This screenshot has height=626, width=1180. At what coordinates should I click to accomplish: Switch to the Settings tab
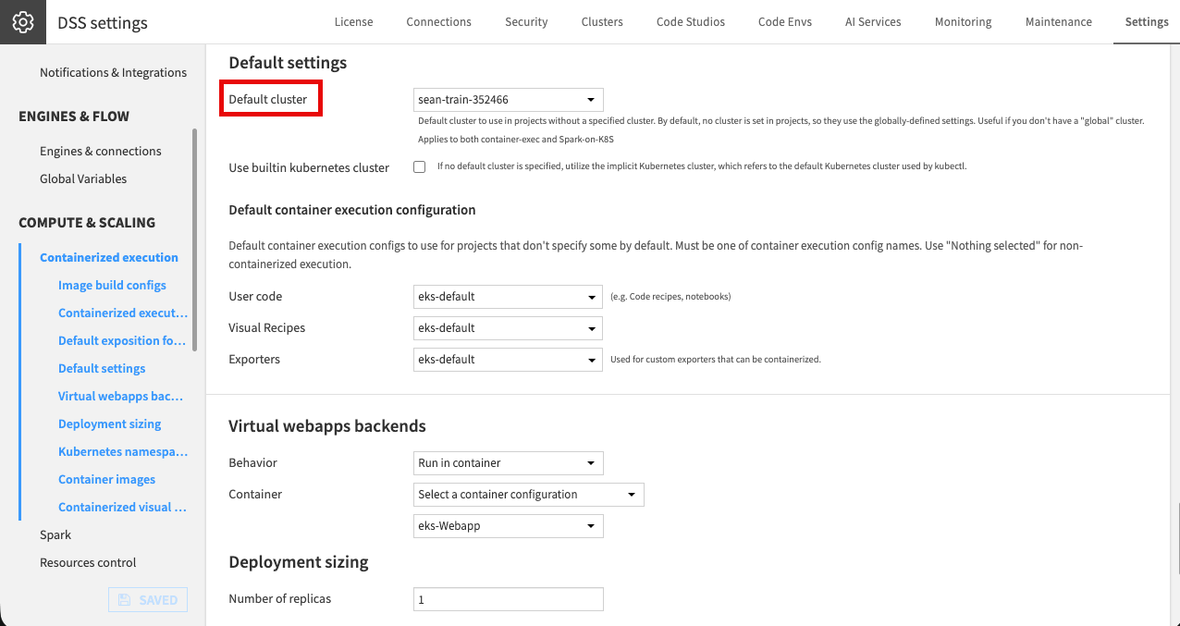coord(1147,22)
